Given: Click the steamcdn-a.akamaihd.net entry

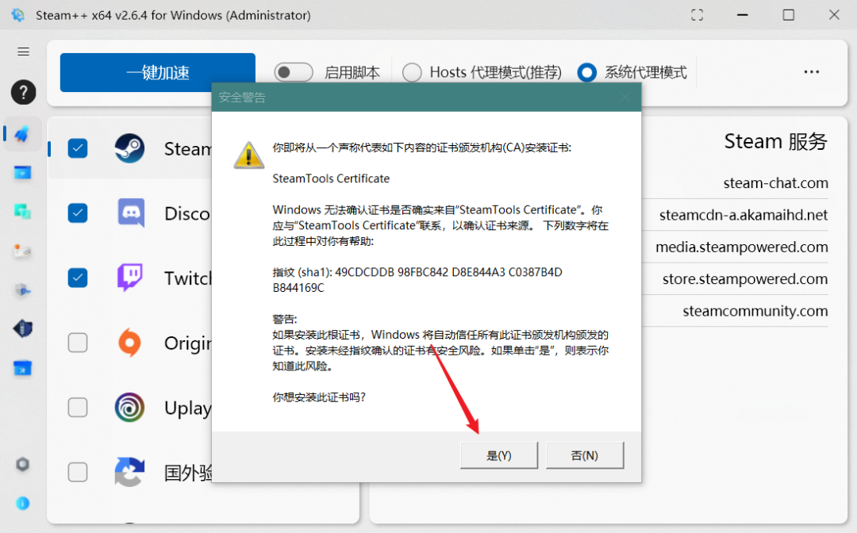Looking at the screenshot, I should point(744,215).
